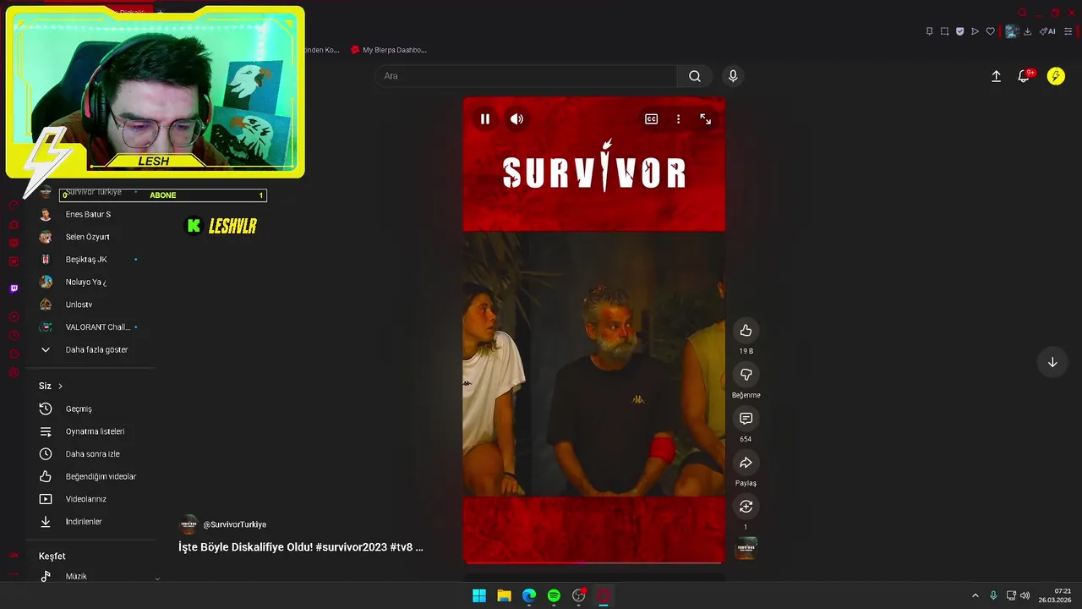The image size is (1082, 609).
Task: Open the volume speaker tray icon
Action: tap(1025, 595)
